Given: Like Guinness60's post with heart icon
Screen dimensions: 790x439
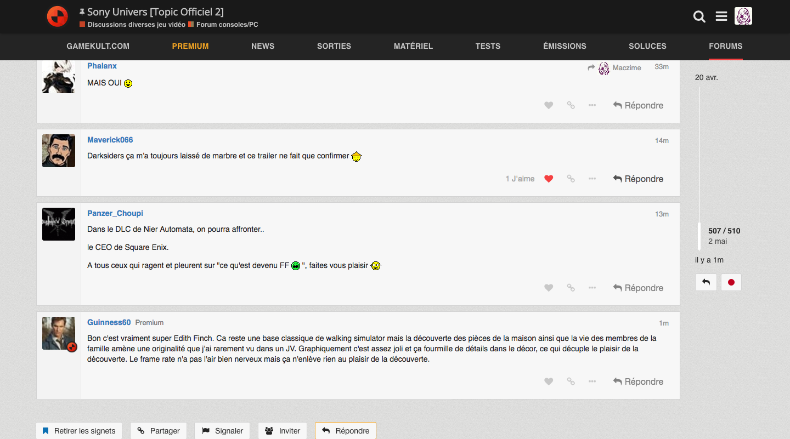Looking at the screenshot, I should [x=549, y=381].
